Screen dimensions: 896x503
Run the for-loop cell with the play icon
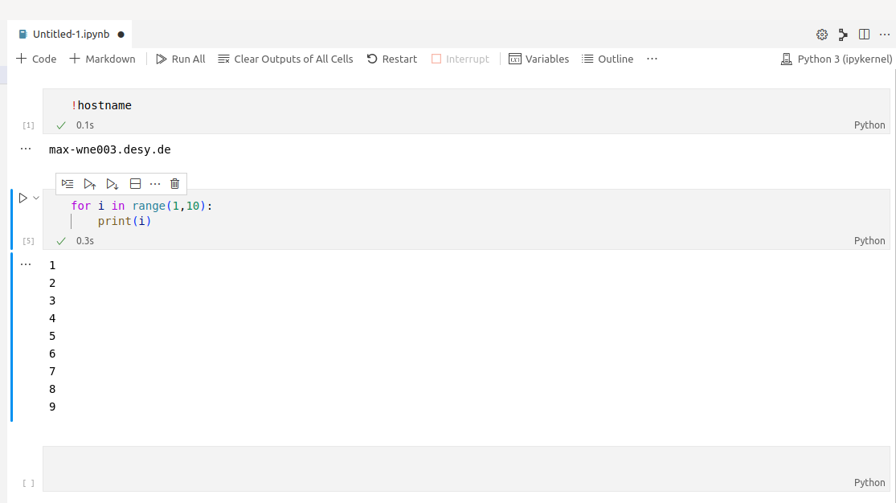(23, 198)
